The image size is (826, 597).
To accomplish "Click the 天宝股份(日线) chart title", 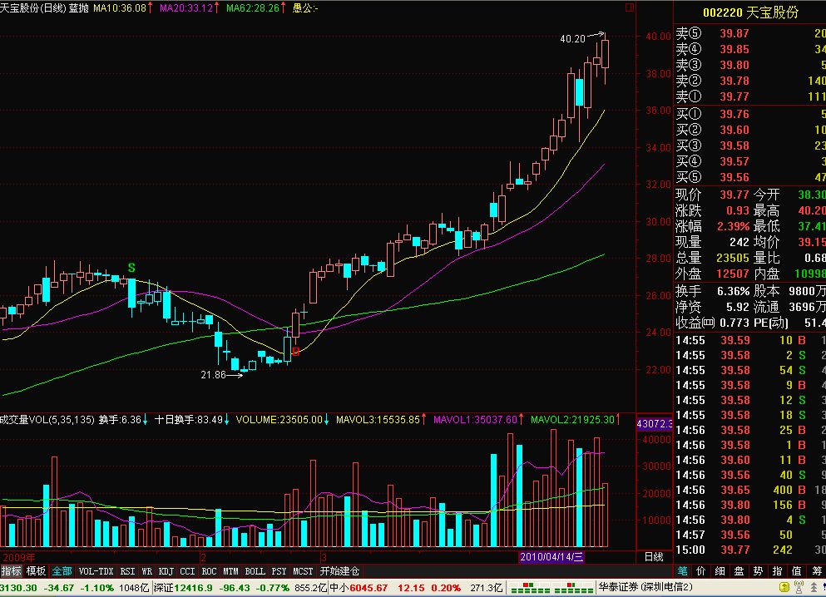I will coord(33,7).
